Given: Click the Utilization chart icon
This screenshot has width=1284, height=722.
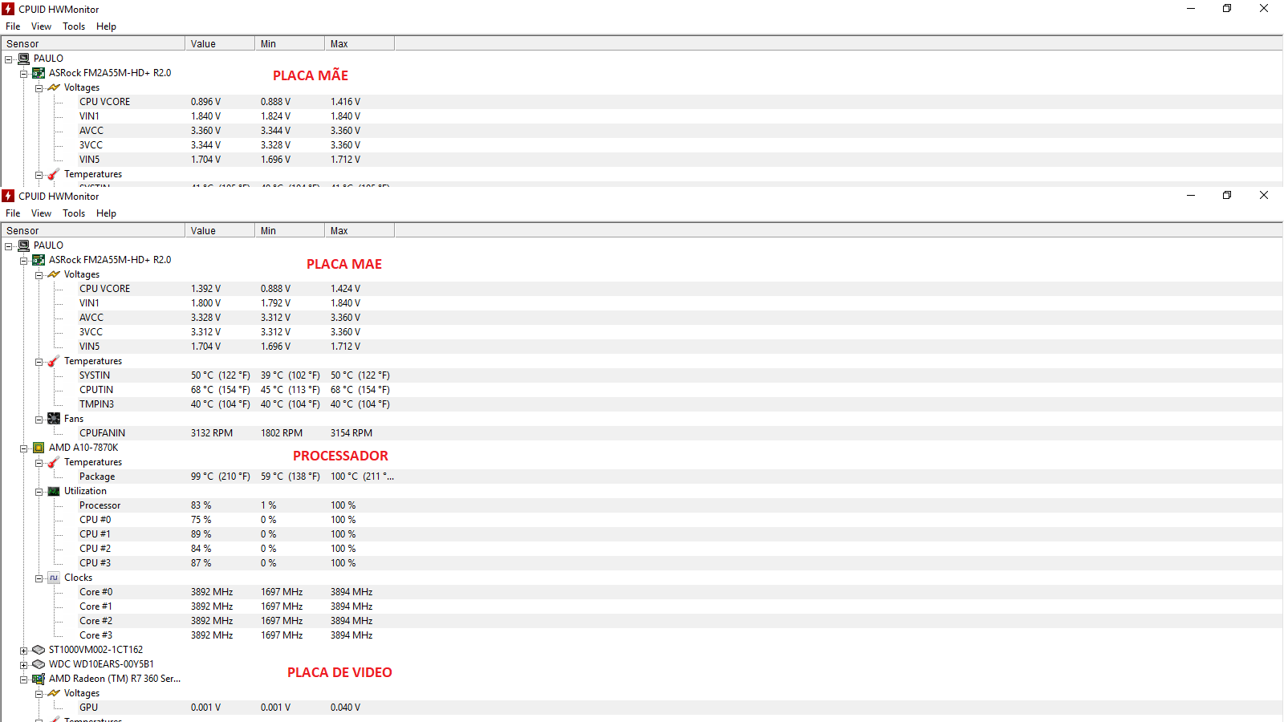Looking at the screenshot, I should coord(54,491).
